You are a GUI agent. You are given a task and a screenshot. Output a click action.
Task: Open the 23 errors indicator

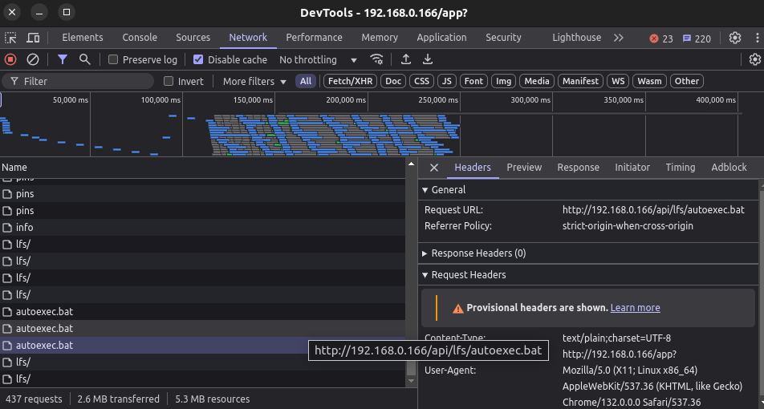click(x=660, y=38)
